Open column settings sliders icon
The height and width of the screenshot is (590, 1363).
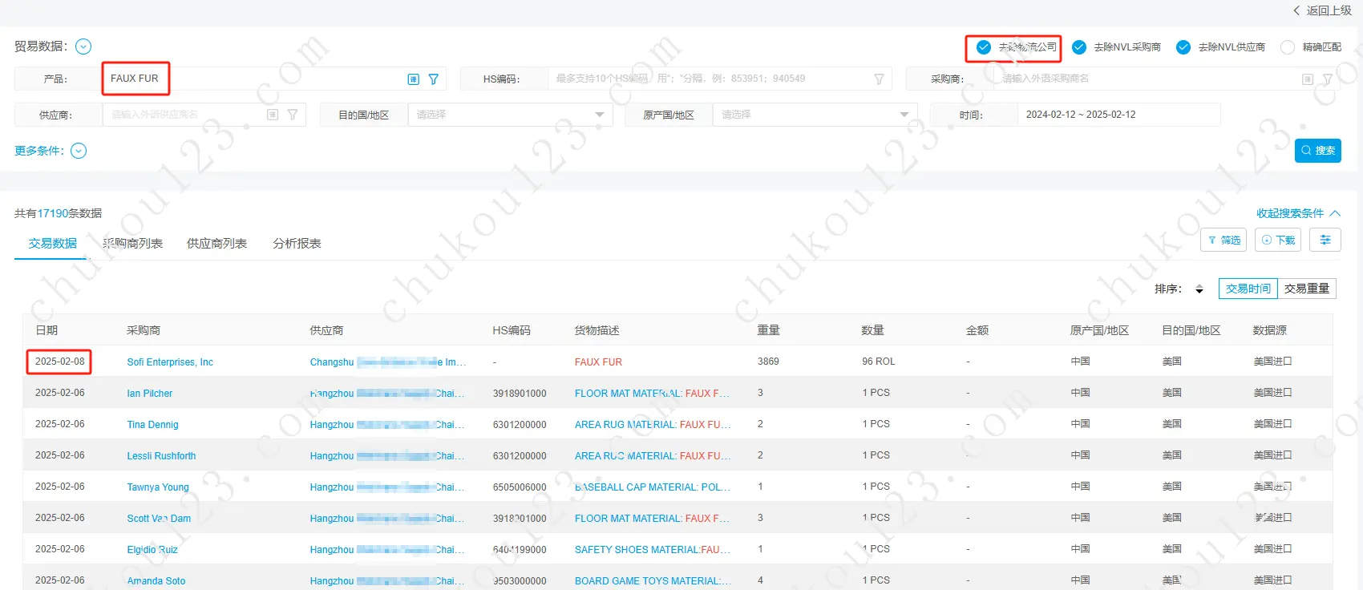pos(1325,240)
